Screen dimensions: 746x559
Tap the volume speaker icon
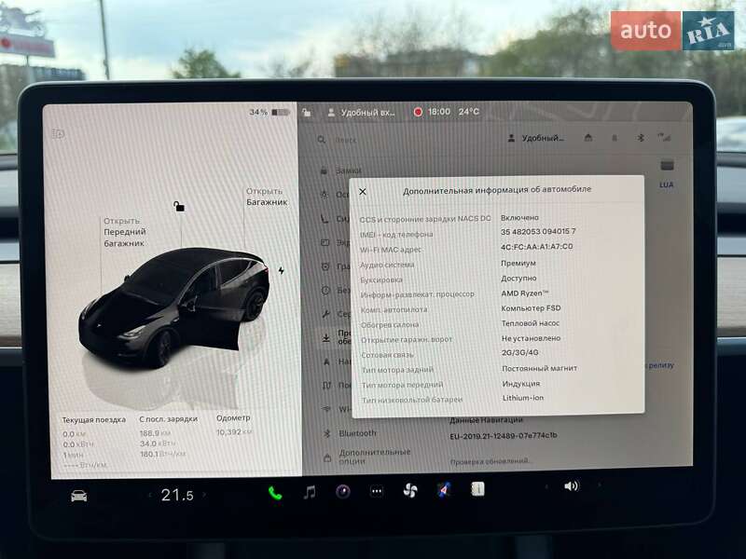571,485
